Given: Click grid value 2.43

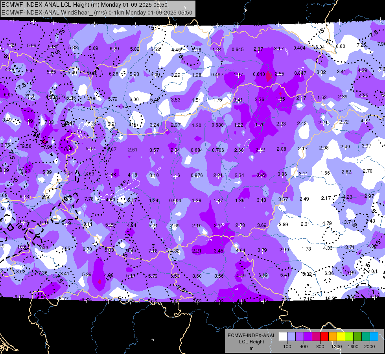Looking at the screenshot, I should point(302,123).
